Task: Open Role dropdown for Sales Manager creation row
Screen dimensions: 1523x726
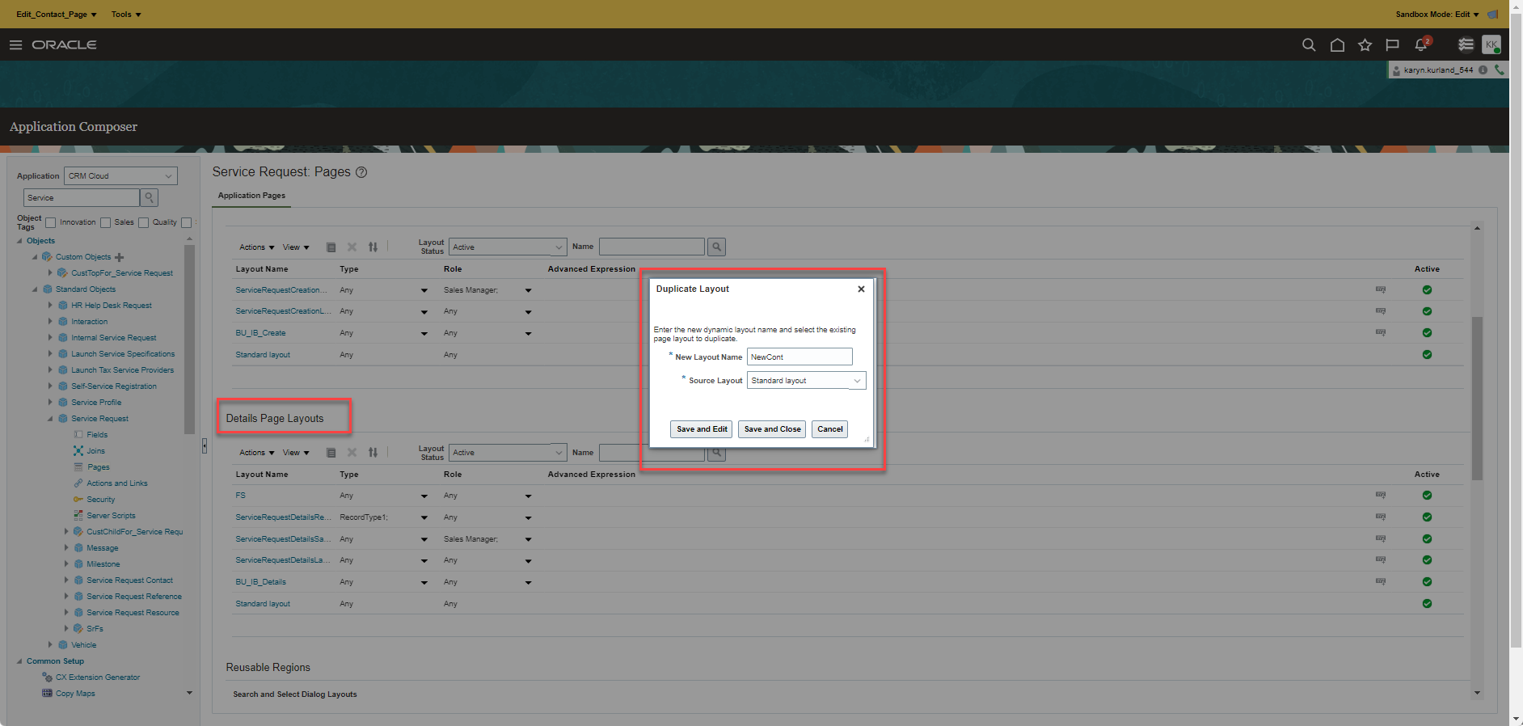Action: (x=529, y=290)
